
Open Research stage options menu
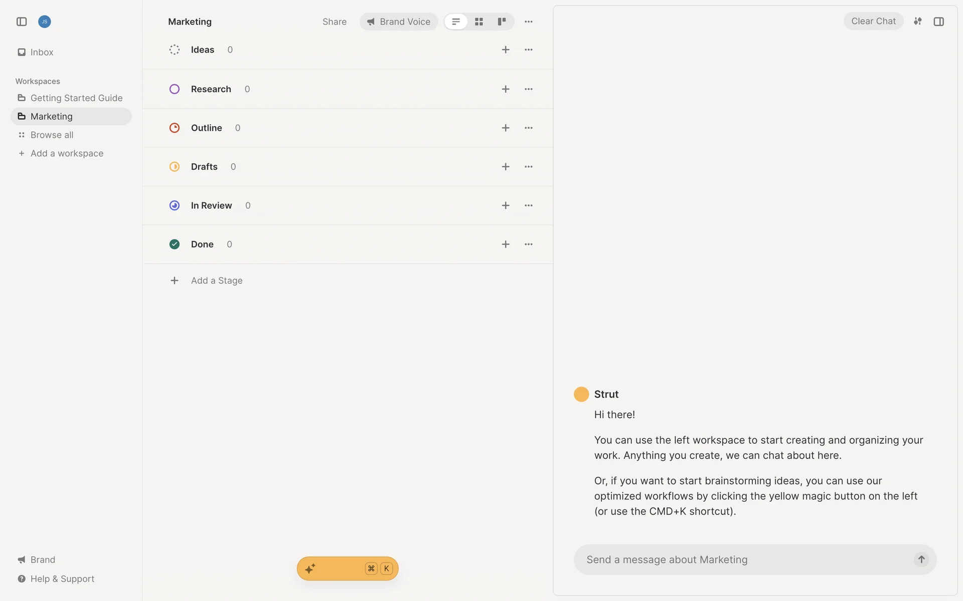(529, 89)
